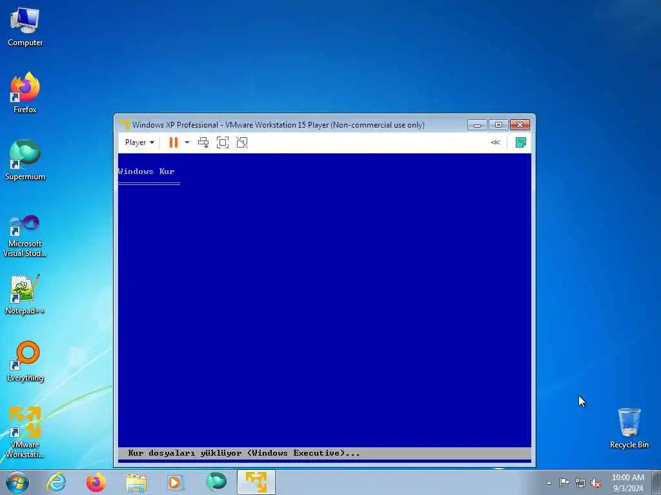Image resolution: width=661 pixels, height=495 pixels.
Task: Open the Windows Start menu orb
Action: click(17, 482)
